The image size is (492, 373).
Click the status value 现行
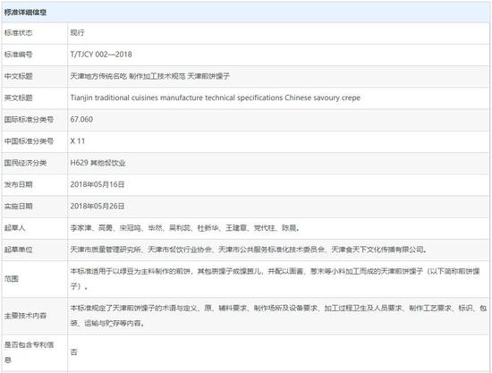click(77, 32)
